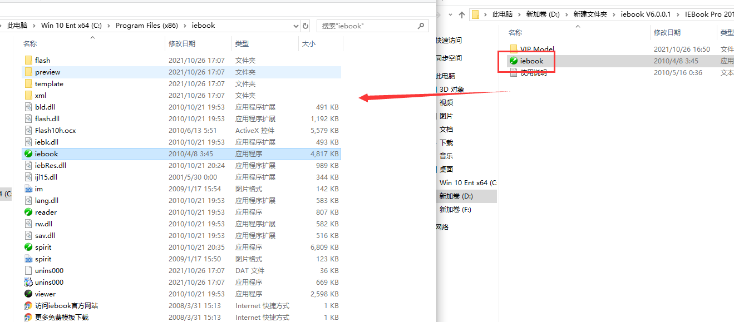Click the 使用说明 text document icon

pos(514,72)
